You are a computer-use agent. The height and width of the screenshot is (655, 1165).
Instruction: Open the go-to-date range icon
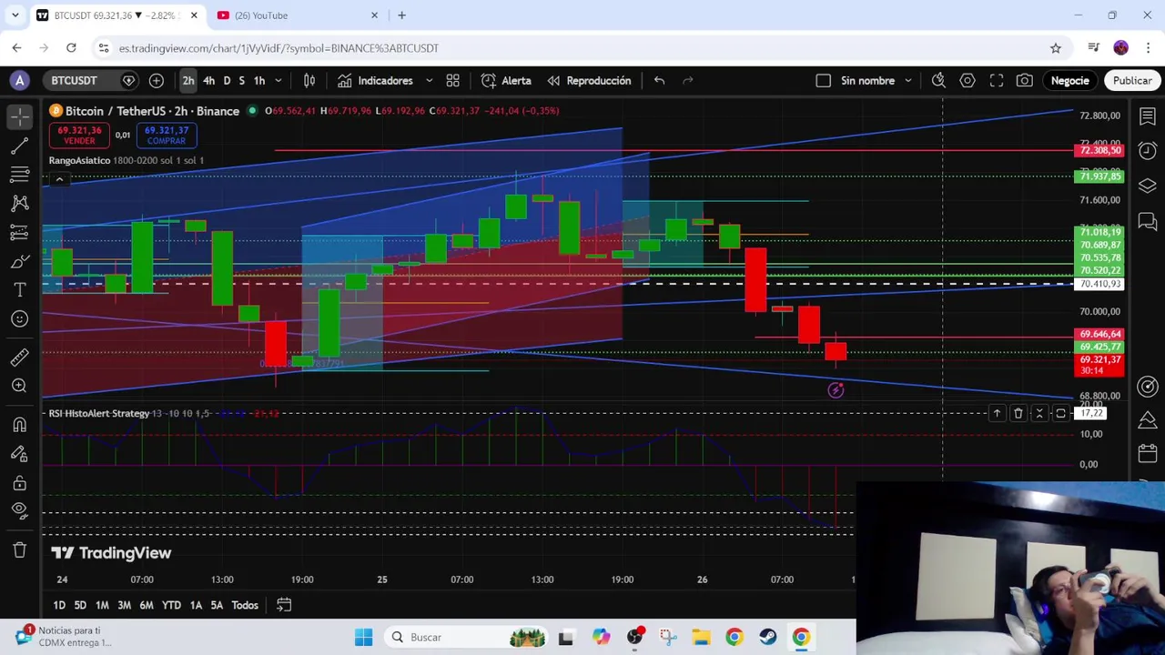coord(284,605)
